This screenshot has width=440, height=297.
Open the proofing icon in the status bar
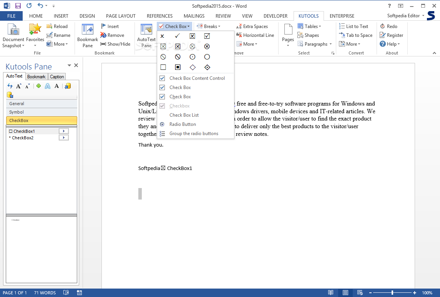66,292
